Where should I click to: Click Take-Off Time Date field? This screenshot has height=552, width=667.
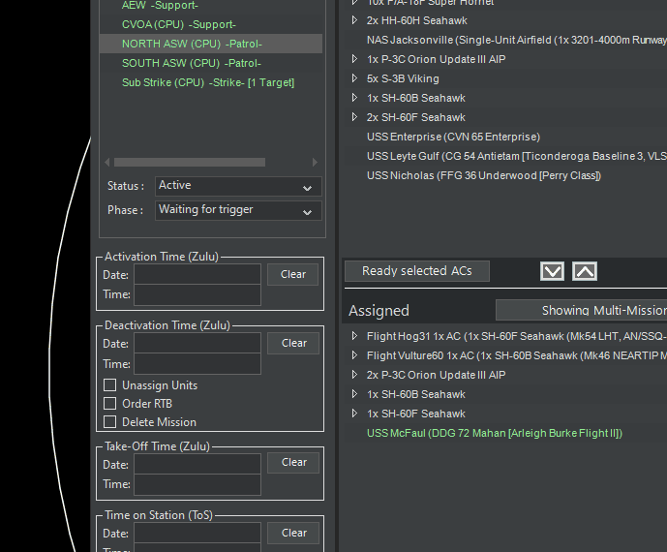[197, 464]
